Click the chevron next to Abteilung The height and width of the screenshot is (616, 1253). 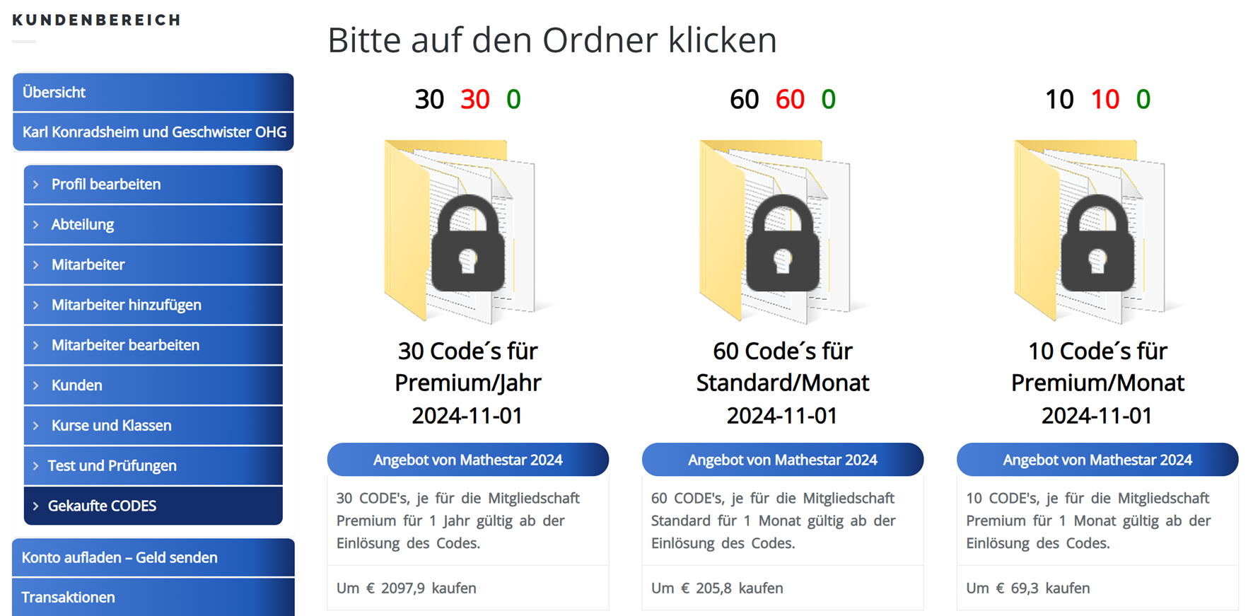36,225
